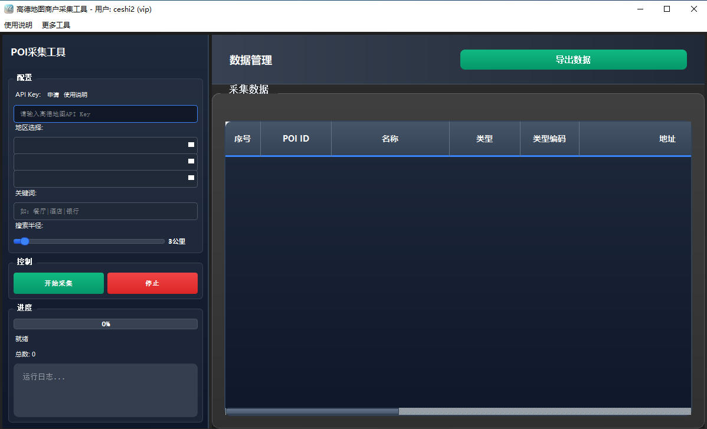The height and width of the screenshot is (429, 707).
Task: Select the POI ID column header
Action: point(296,138)
